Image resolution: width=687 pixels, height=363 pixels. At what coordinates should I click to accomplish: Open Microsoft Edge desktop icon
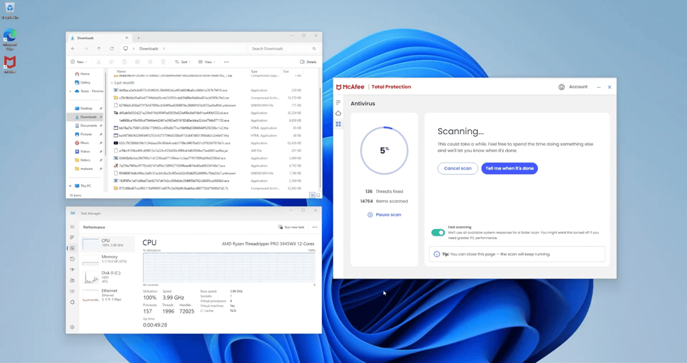9,38
